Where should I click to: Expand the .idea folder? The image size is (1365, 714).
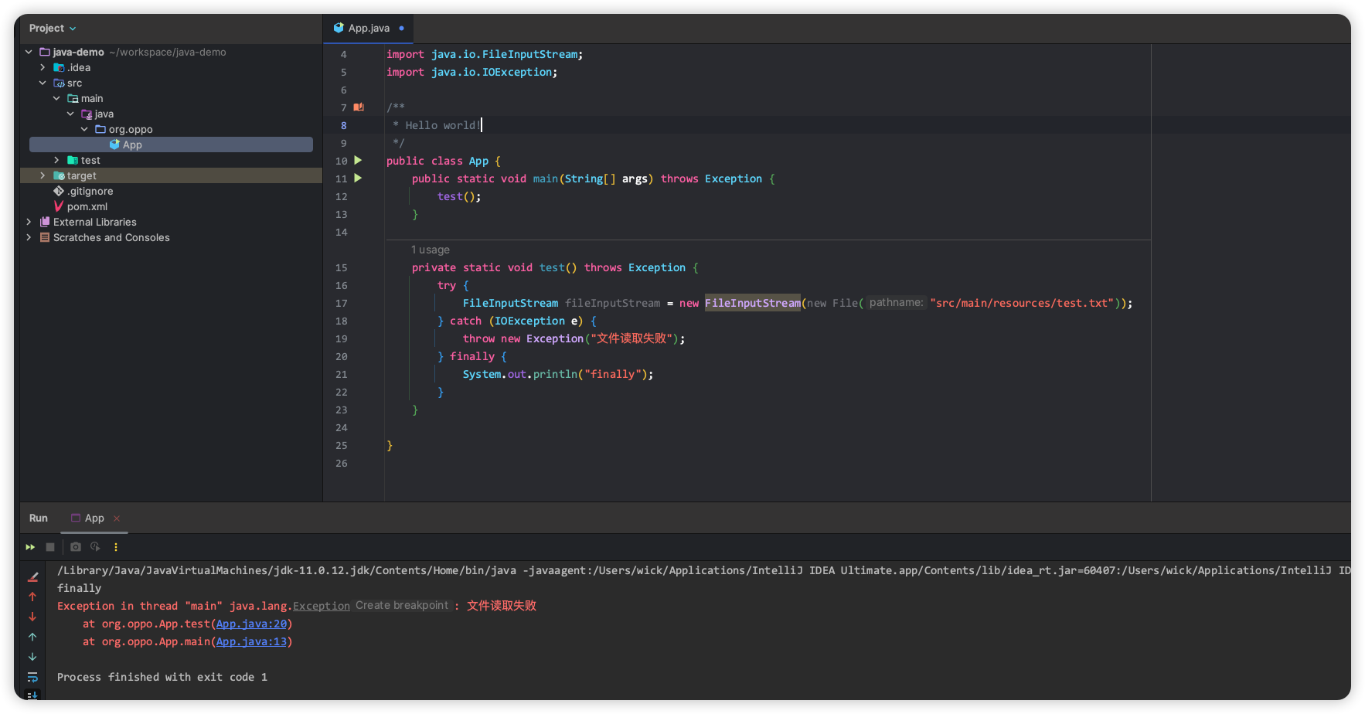click(43, 67)
